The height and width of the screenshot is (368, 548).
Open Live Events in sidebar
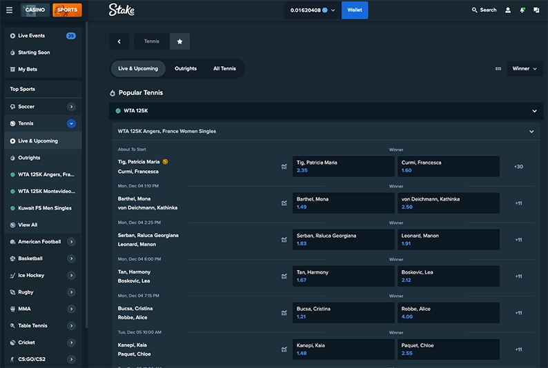(x=43, y=36)
